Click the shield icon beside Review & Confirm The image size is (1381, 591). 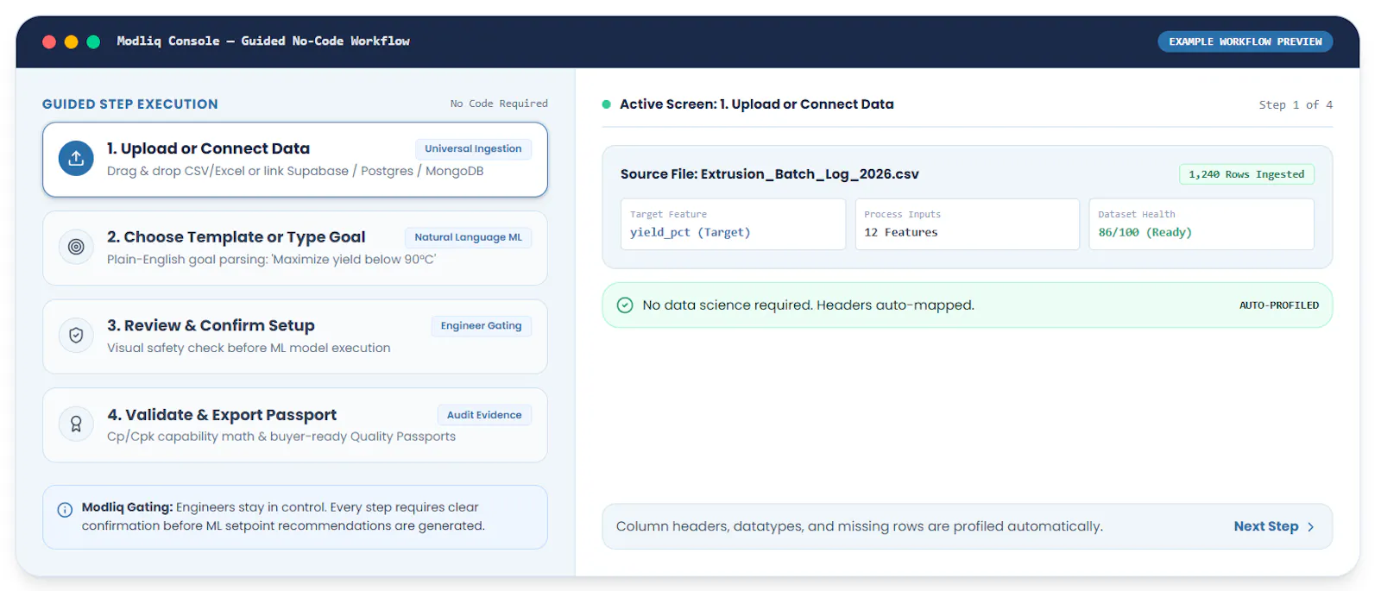[x=76, y=336]
